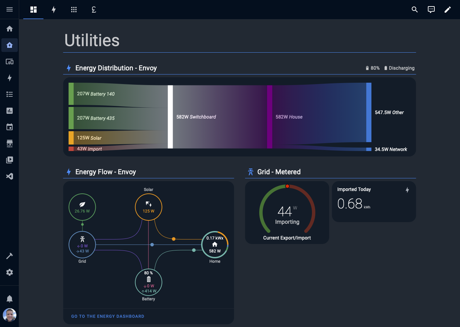Open the Assist conversation icon
The height and width of the screenshot is (327, 460).
point(431,10)
